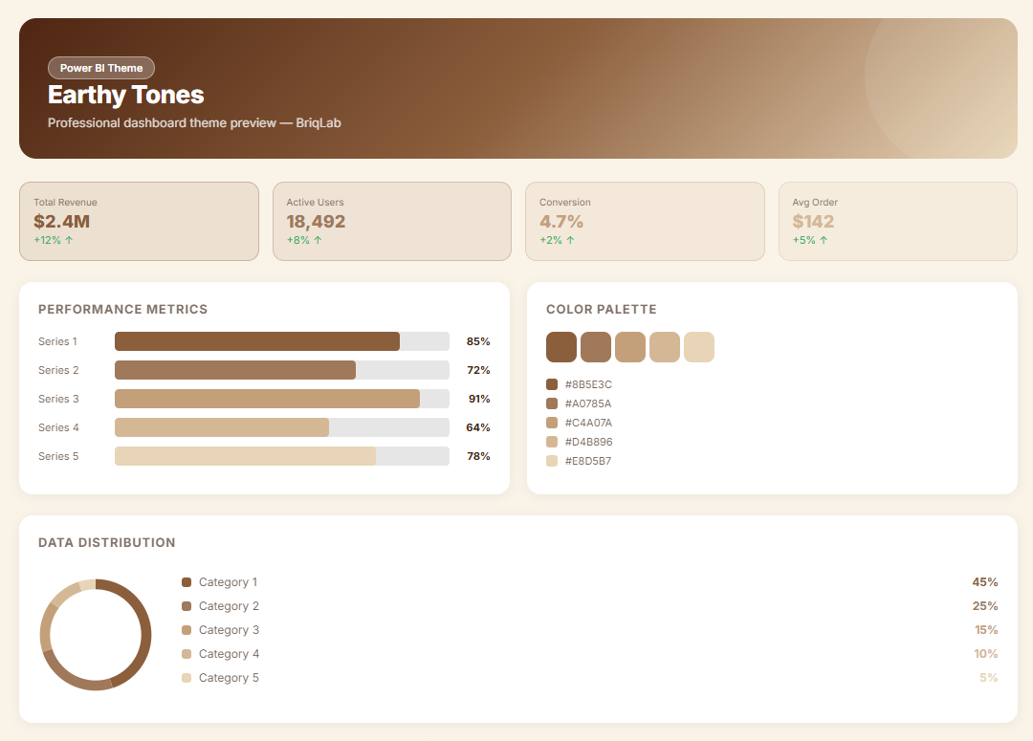Select the Power BI Theme badge
The height and width of the screenshot is (741, 1033).
point(101,68)
